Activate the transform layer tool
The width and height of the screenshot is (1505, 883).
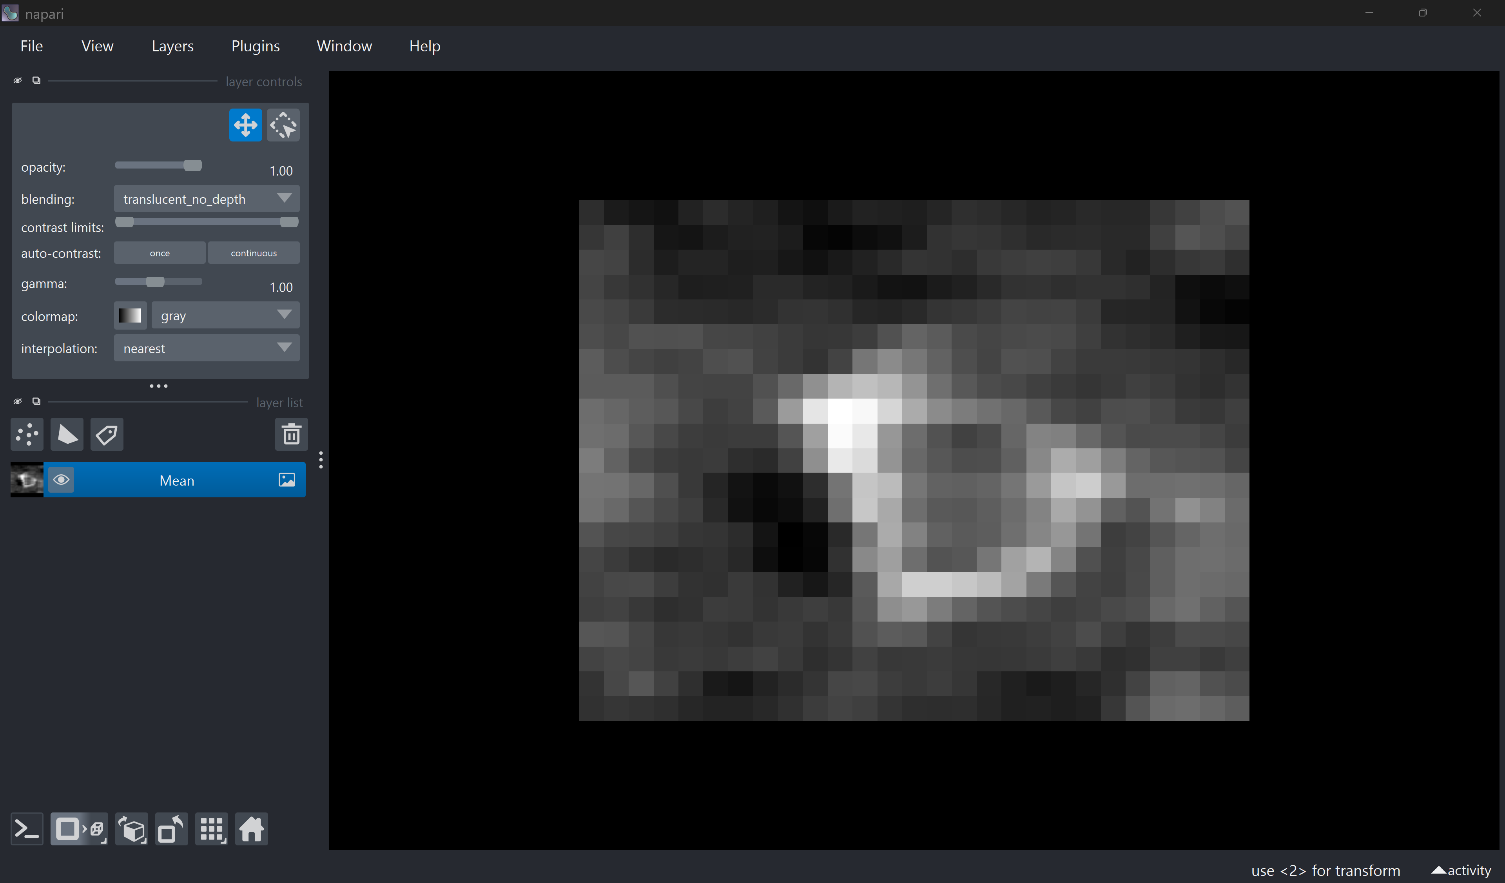click(283, 125)
